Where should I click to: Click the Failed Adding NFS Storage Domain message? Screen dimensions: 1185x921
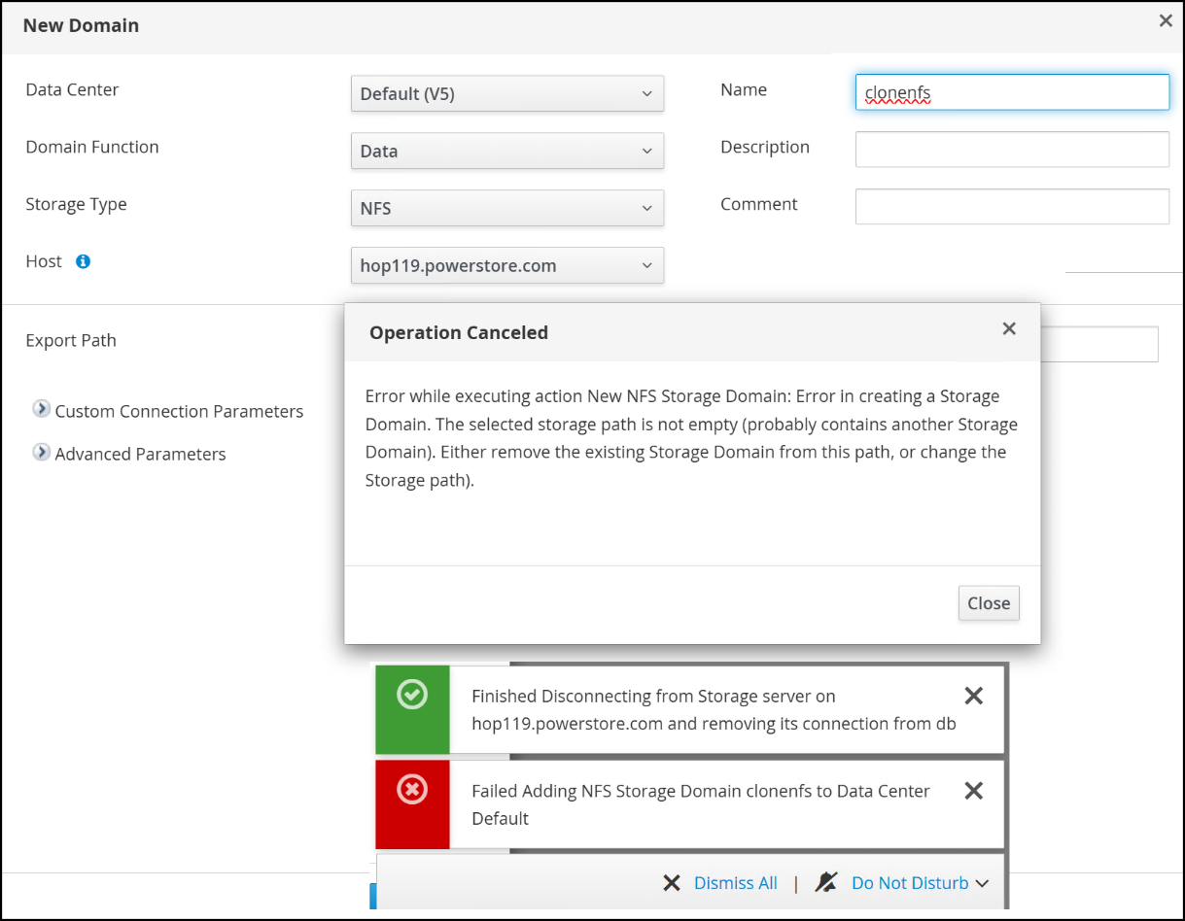click(701, 804)
